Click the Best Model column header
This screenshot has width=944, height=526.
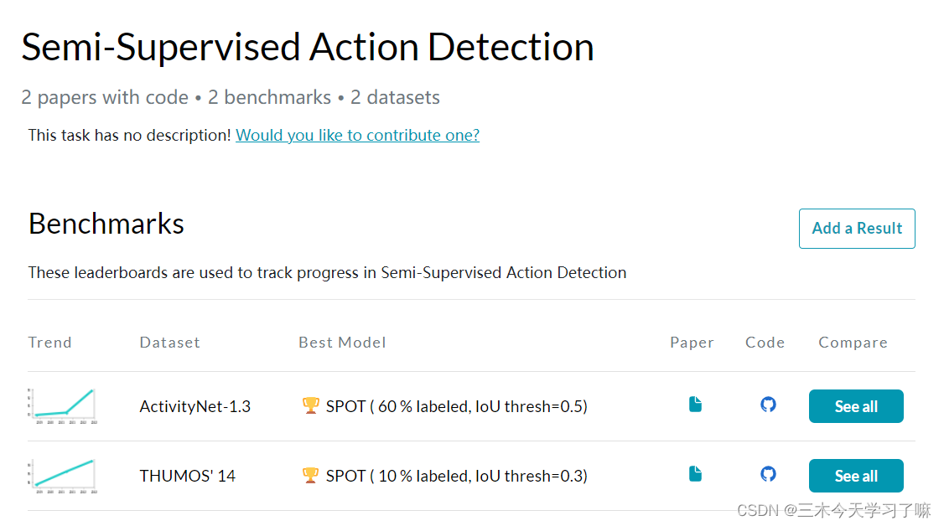pyautogui.click(x=342, y=342)
